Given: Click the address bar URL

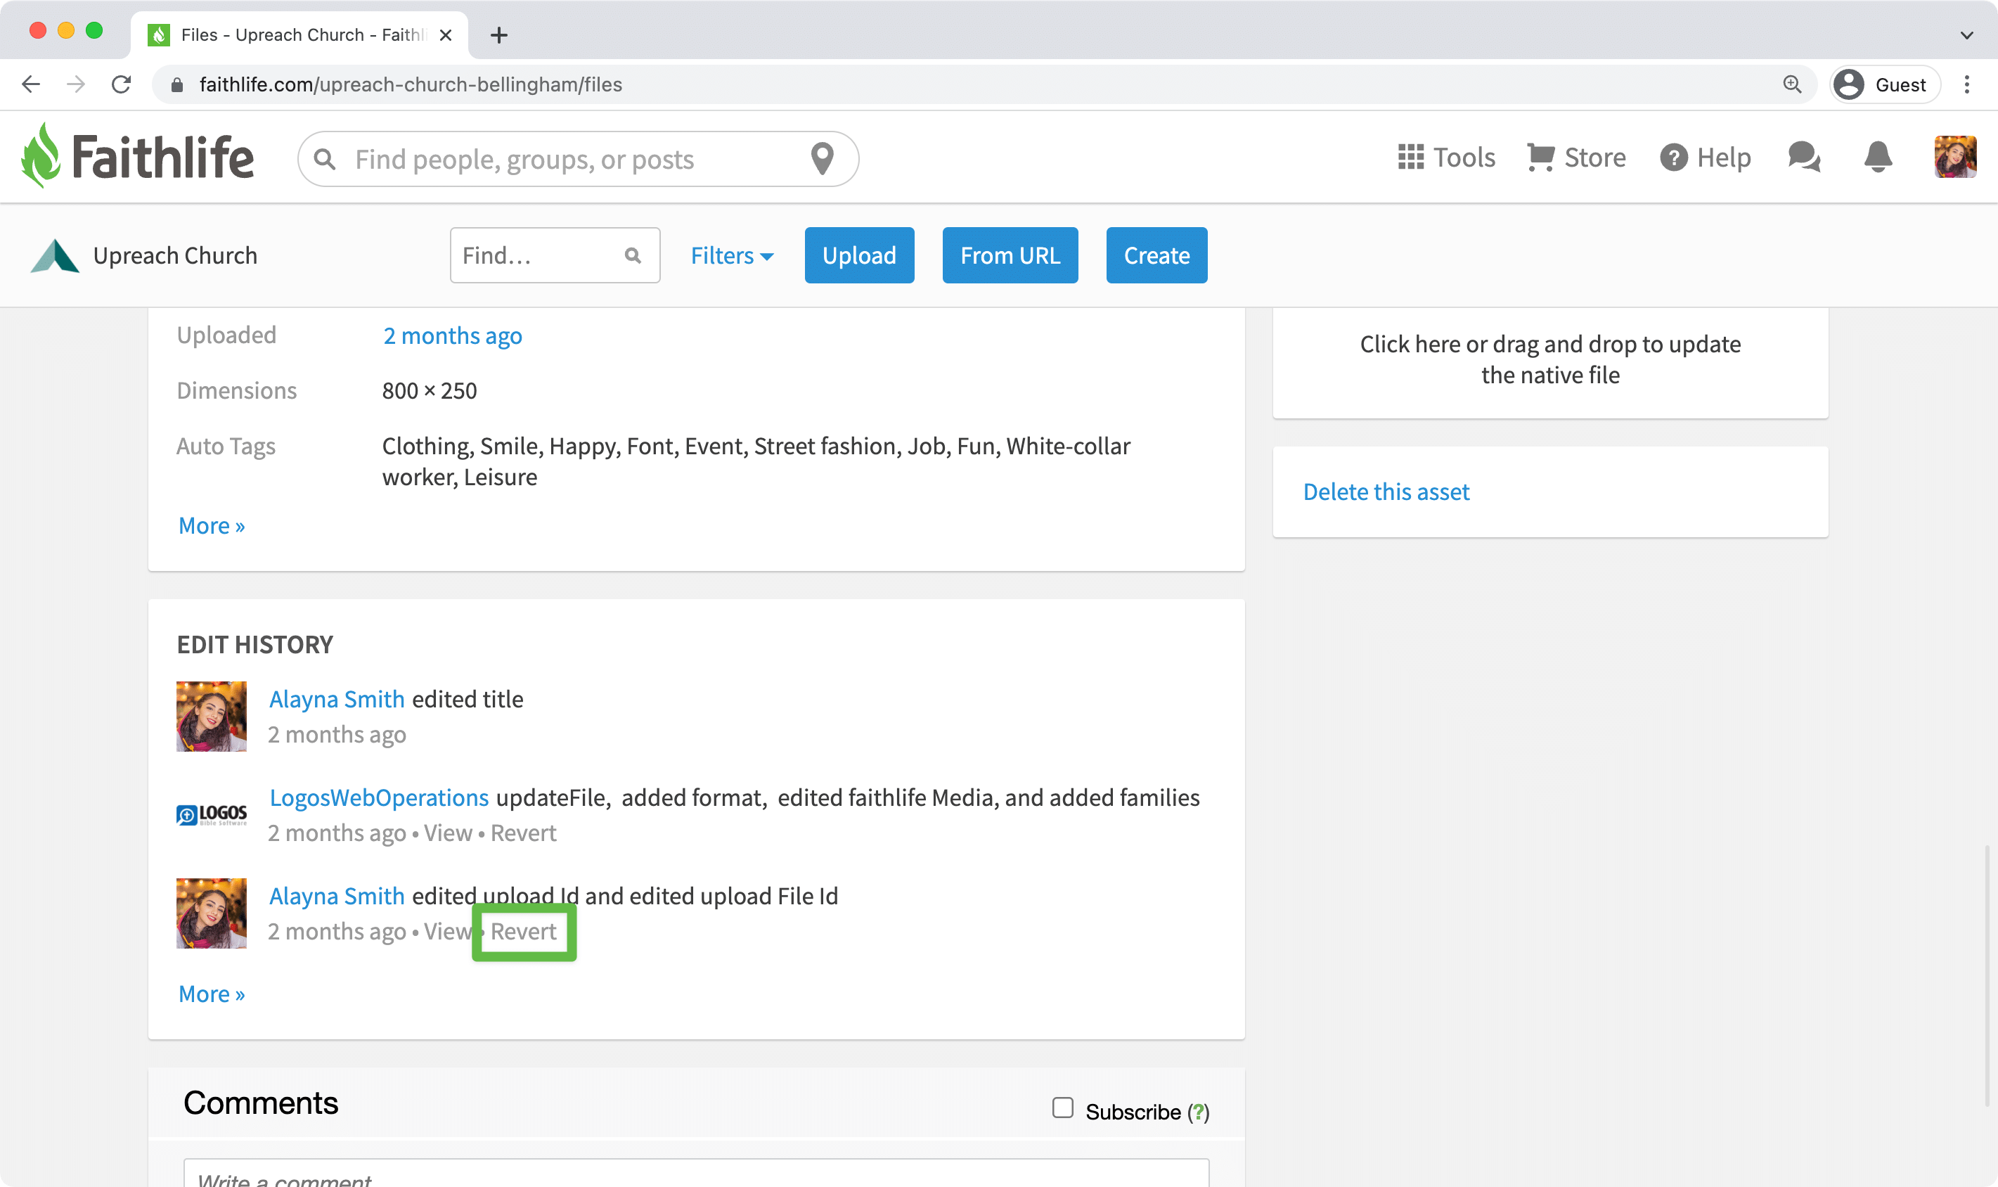Looking at the screenshot, I should [x=411, y=85].
